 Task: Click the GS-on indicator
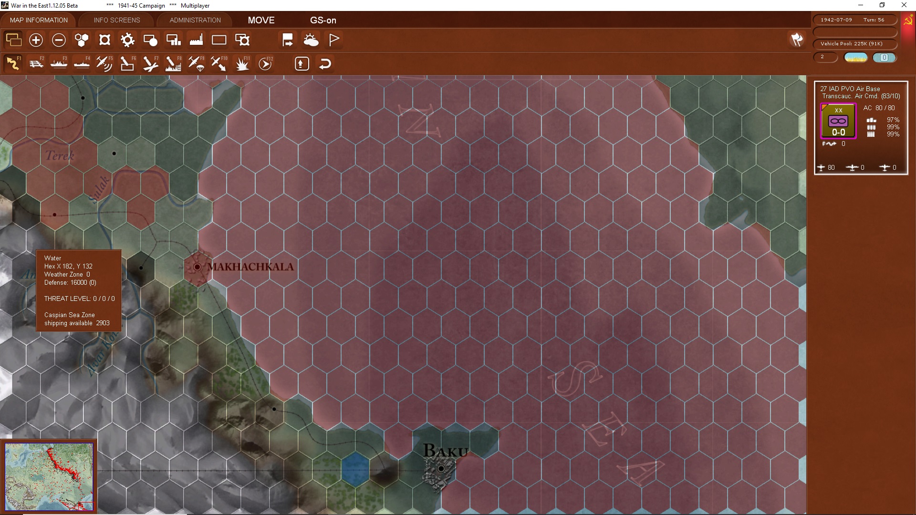click(323, 20)
